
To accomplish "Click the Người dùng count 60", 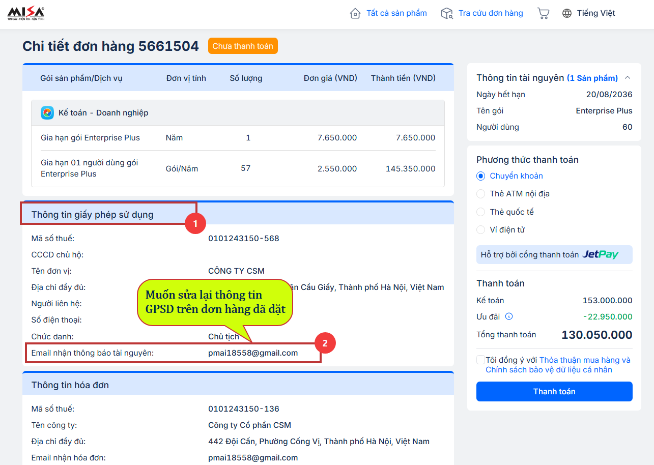I will click(628, 127).
